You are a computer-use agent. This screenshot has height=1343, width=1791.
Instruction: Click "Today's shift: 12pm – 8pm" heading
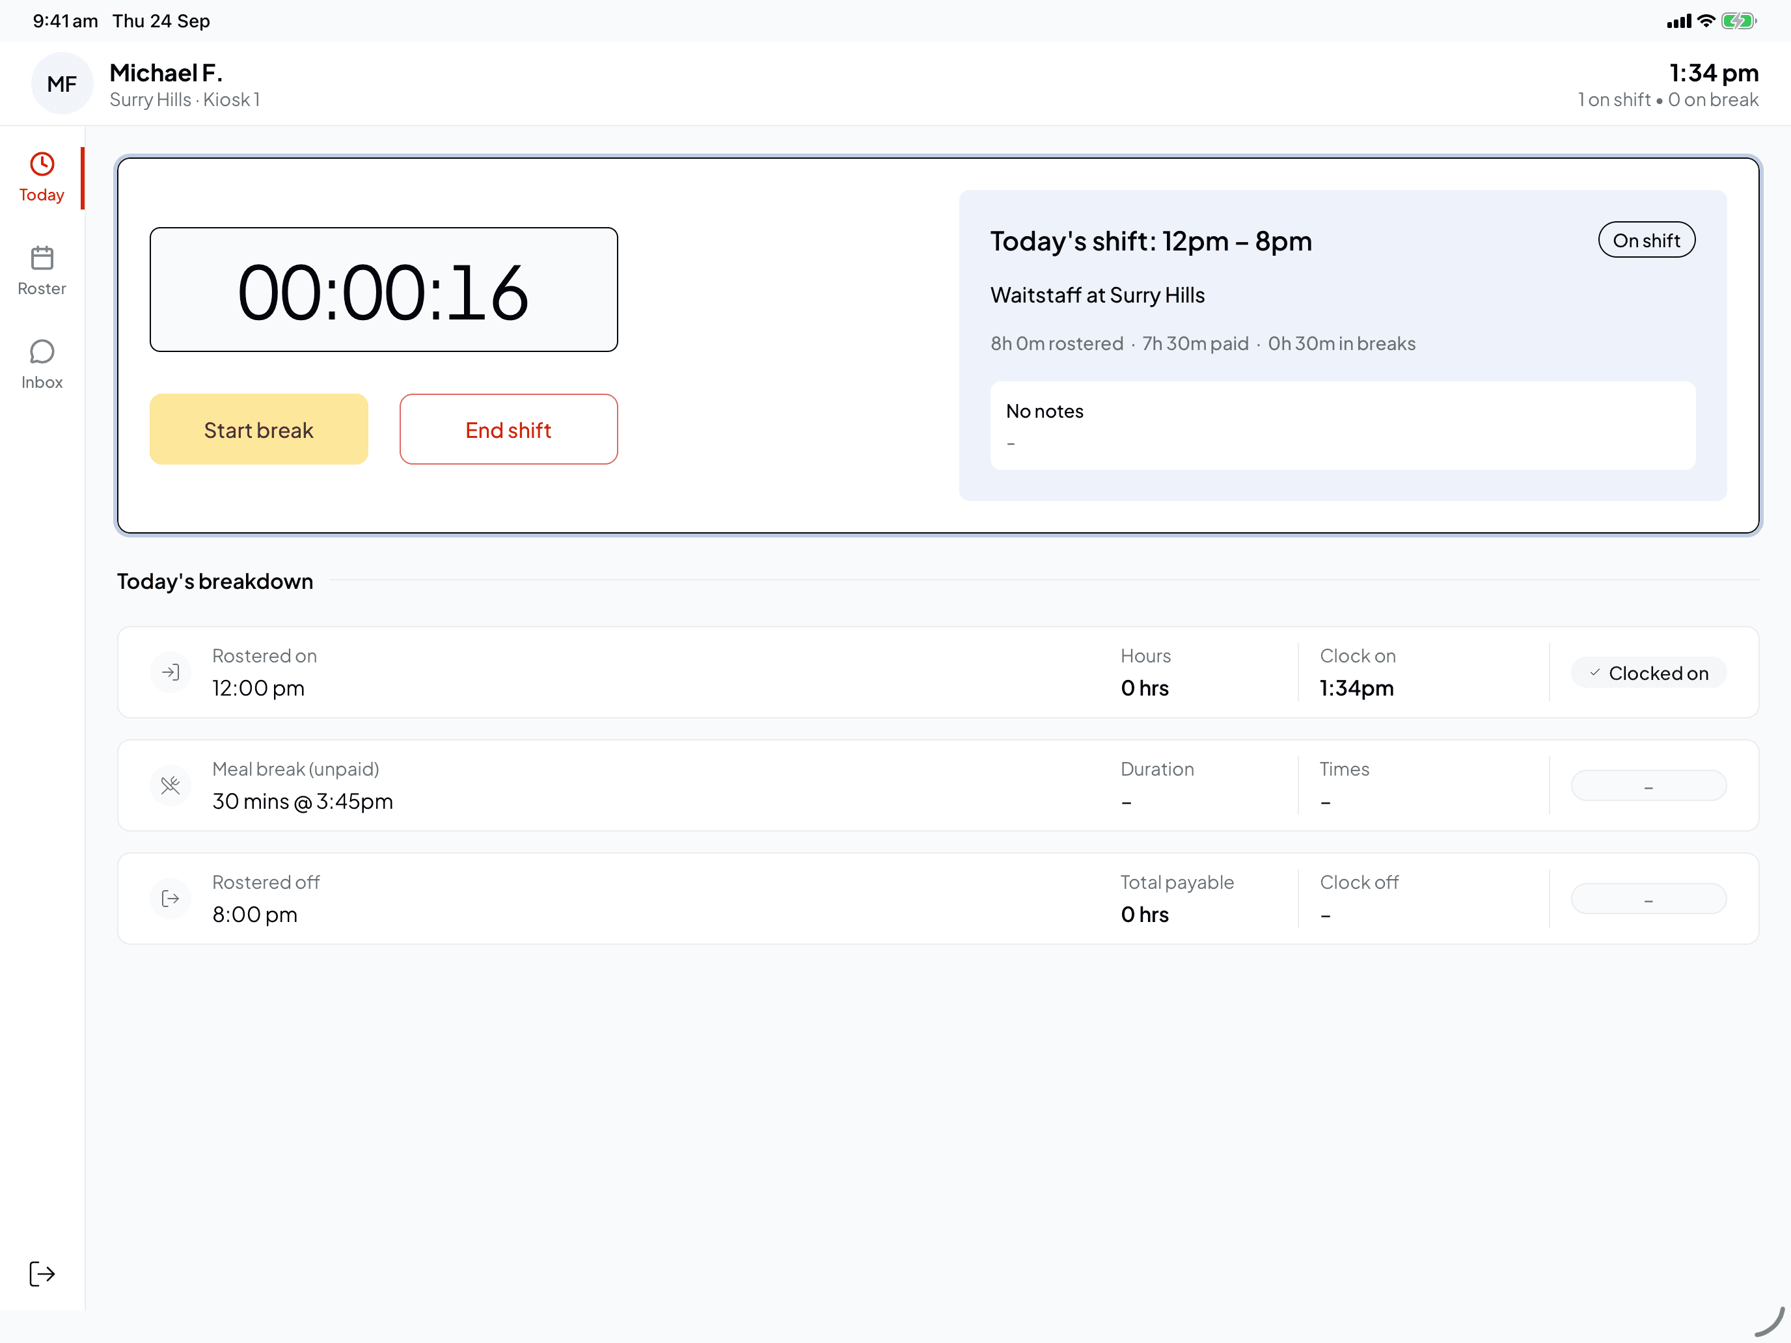coord(1151,241)
